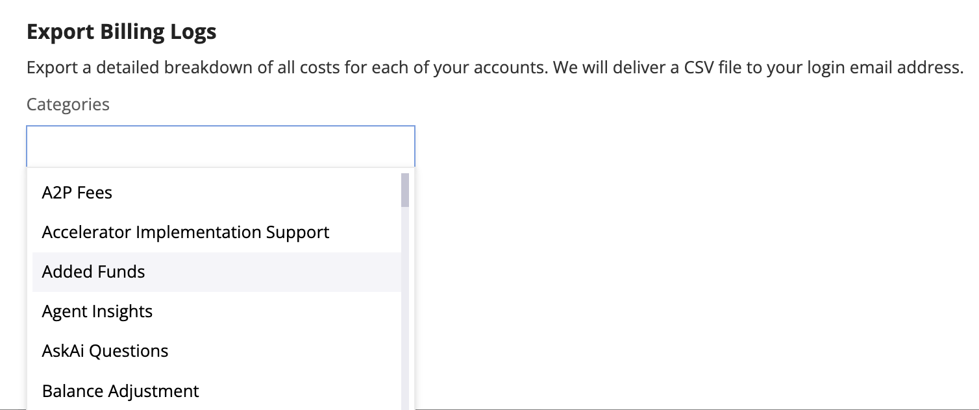Choose Accelerator Implementation Support from the list
This screenshot has width=979, height=410.
pos(186,232)
